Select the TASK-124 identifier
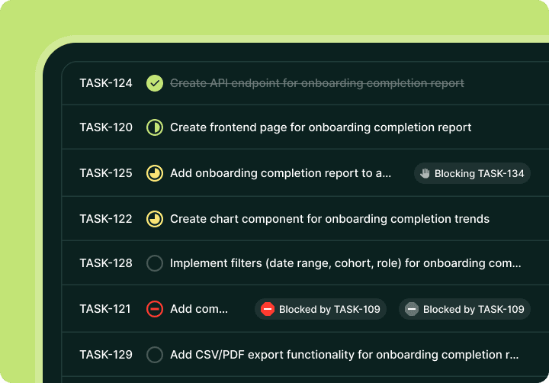The image size is (549, 383). click(106, 83)
